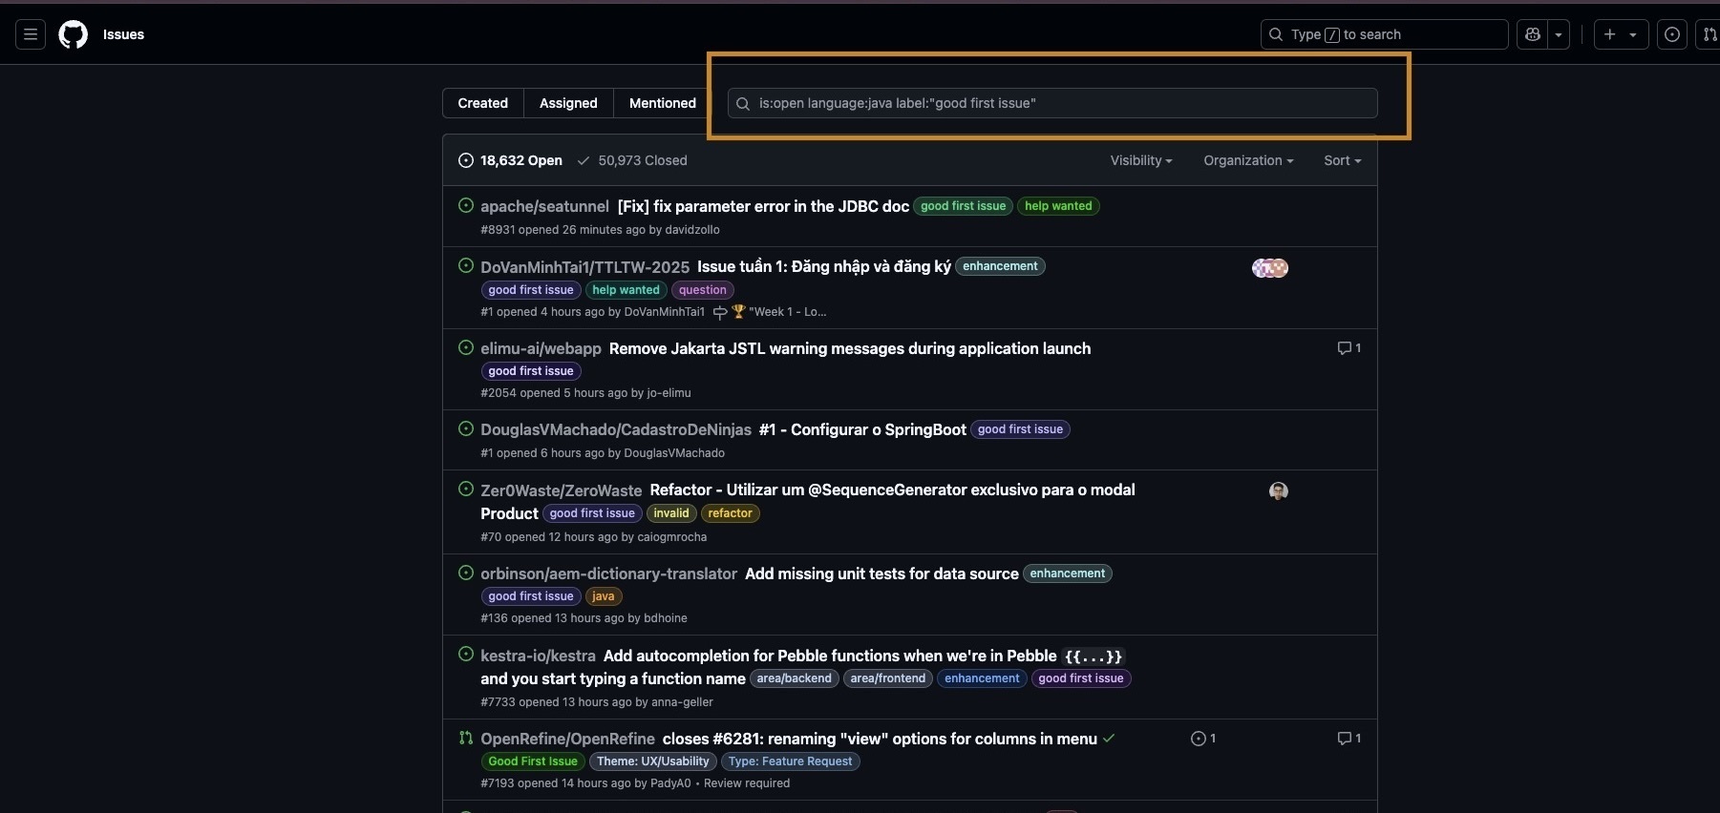
Task: Open orbinson/aem-dictionary-translator repository link
Action: (x=608, y=573)
